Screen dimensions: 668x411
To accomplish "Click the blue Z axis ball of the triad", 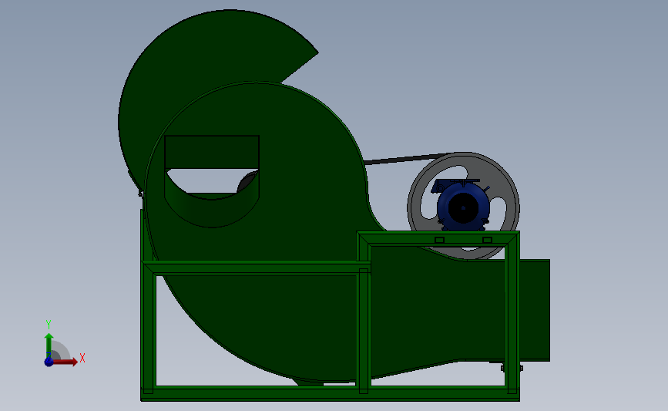I will (x=49, y=362).
